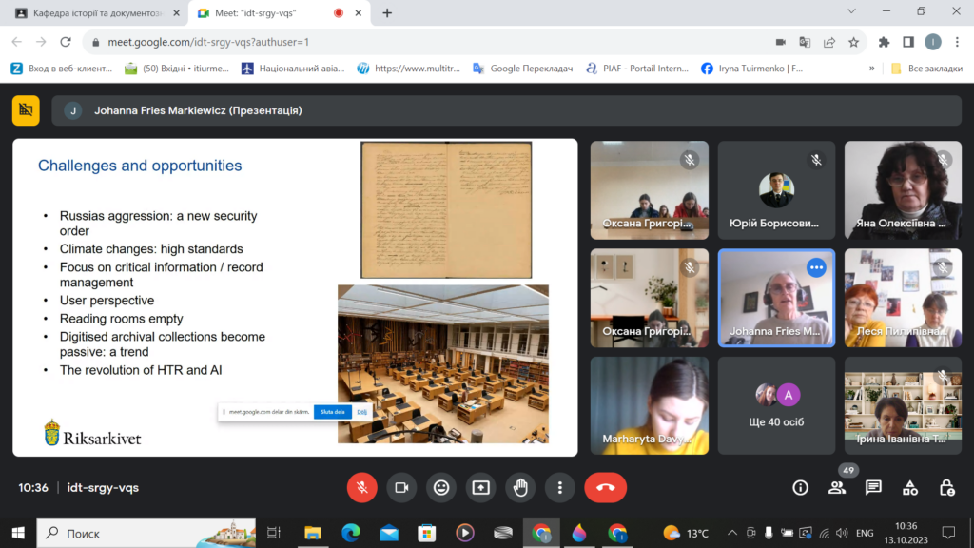The height and width of the screenshot is (548, 974).
Task: Expand the hidden bookmarks chevron
Action: [871, 68]
